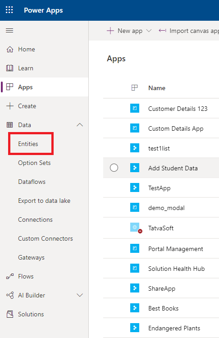219x338 pixels.
Task: Open the TatvaSoft app link
Action: coord(161,228)
